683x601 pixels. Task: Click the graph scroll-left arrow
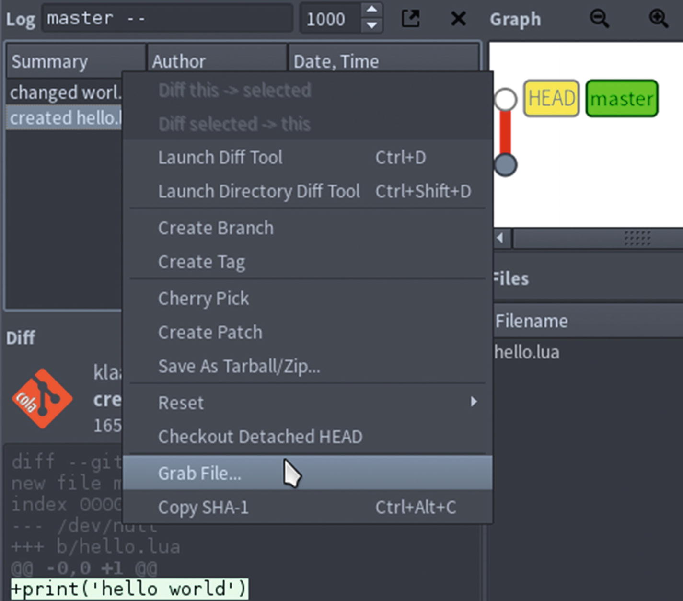coord(500,238)
